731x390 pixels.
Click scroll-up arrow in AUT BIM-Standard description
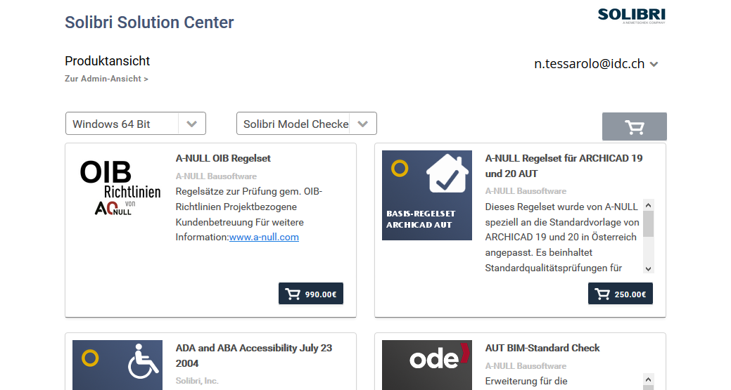point(648,379)
